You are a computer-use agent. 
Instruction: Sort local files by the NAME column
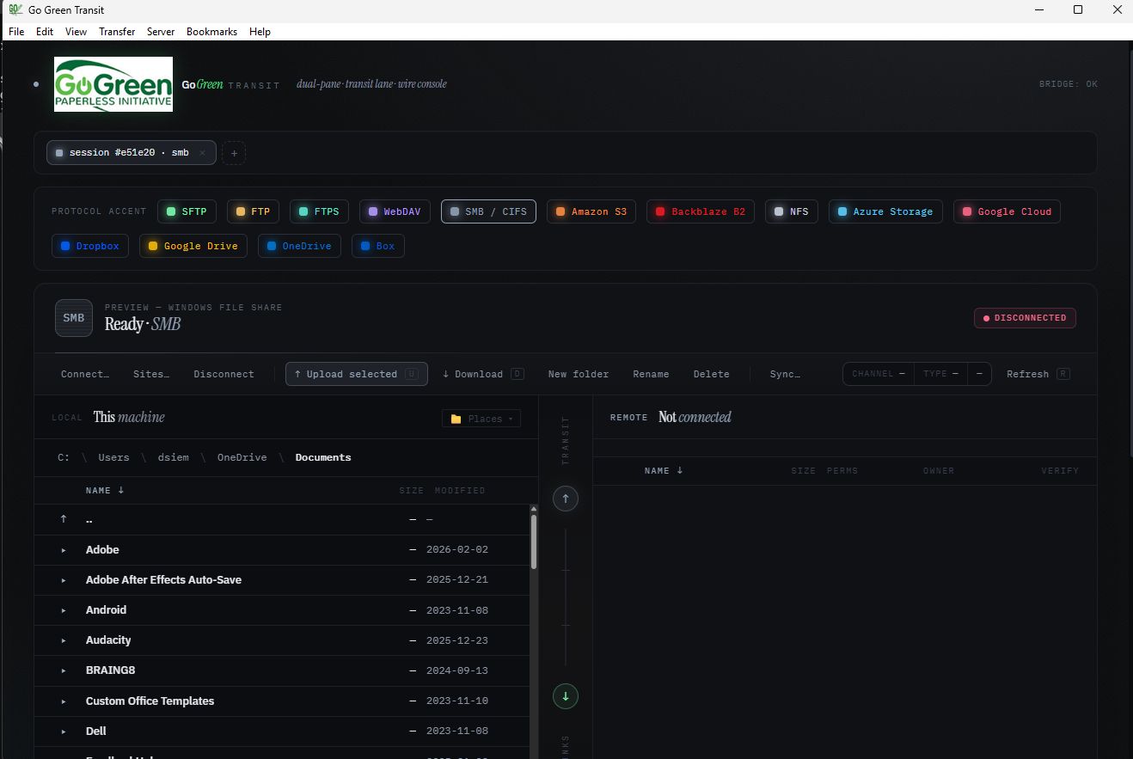pos(105,491)
